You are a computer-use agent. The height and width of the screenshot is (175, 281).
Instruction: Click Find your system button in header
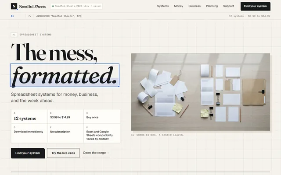pos(256,6)
